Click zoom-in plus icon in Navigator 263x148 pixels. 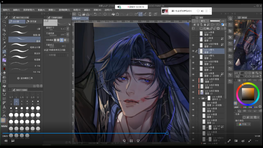click(250, 73)
